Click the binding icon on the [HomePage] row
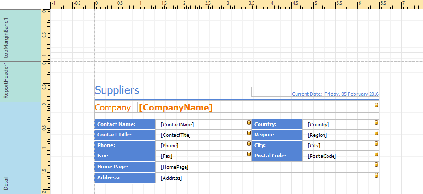The image size is (423, 194). point(376,165)
